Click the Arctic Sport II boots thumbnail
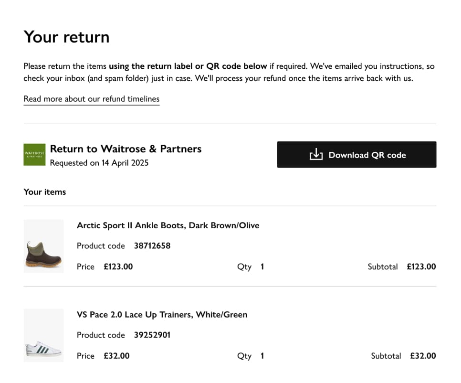The image size is (461, 383). tap(43, 246)
